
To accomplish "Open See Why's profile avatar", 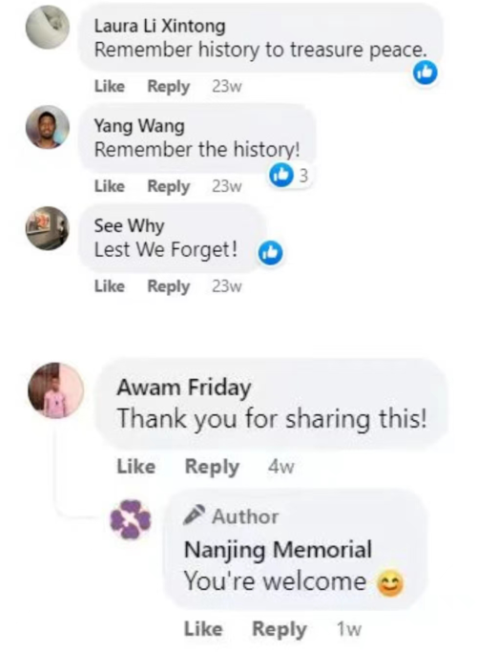I will pyautogui.click(x=48, y=228).
